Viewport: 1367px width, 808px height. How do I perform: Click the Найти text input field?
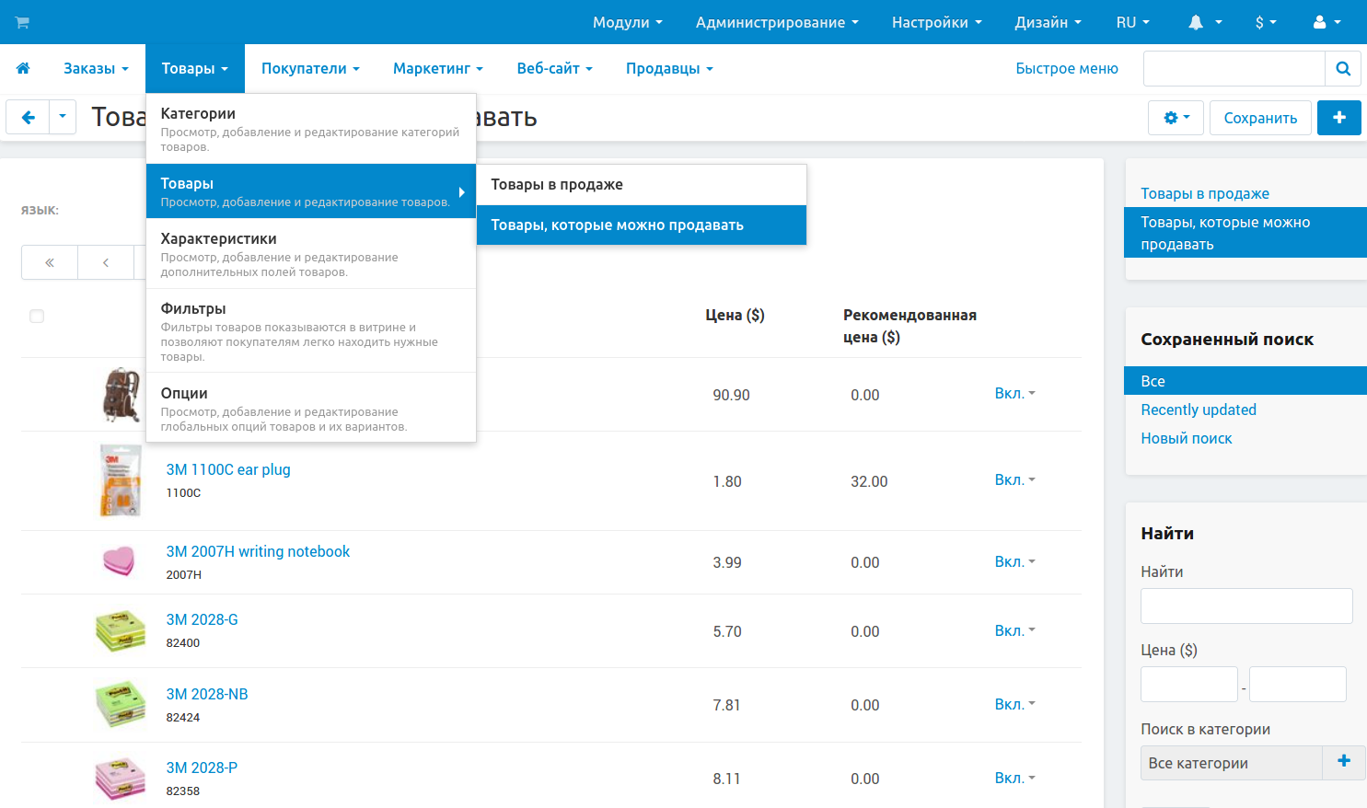click(x=1245, y=606)
